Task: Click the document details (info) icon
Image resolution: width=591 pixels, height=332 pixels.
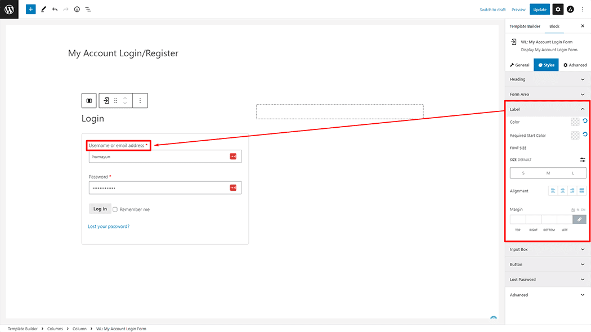Action: coord(77,9)
